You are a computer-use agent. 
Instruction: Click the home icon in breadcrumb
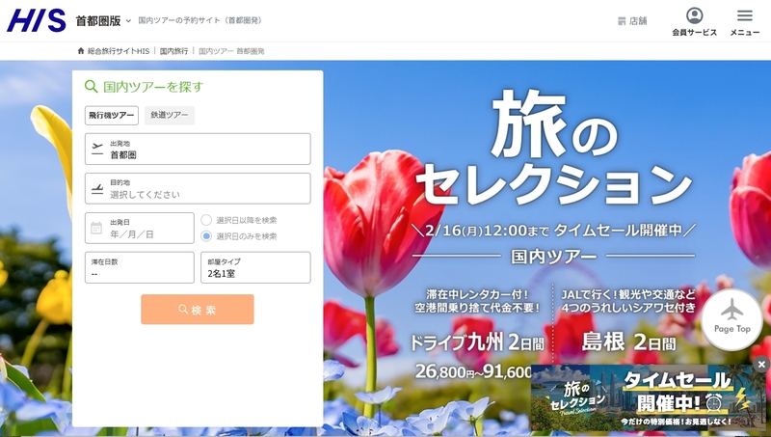pos(81,50)
